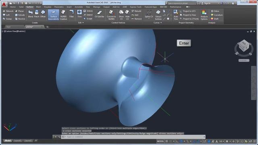Open the Visualize ribbon tab
The height and width of the screenshot is (145, 258).
[48, 7]
